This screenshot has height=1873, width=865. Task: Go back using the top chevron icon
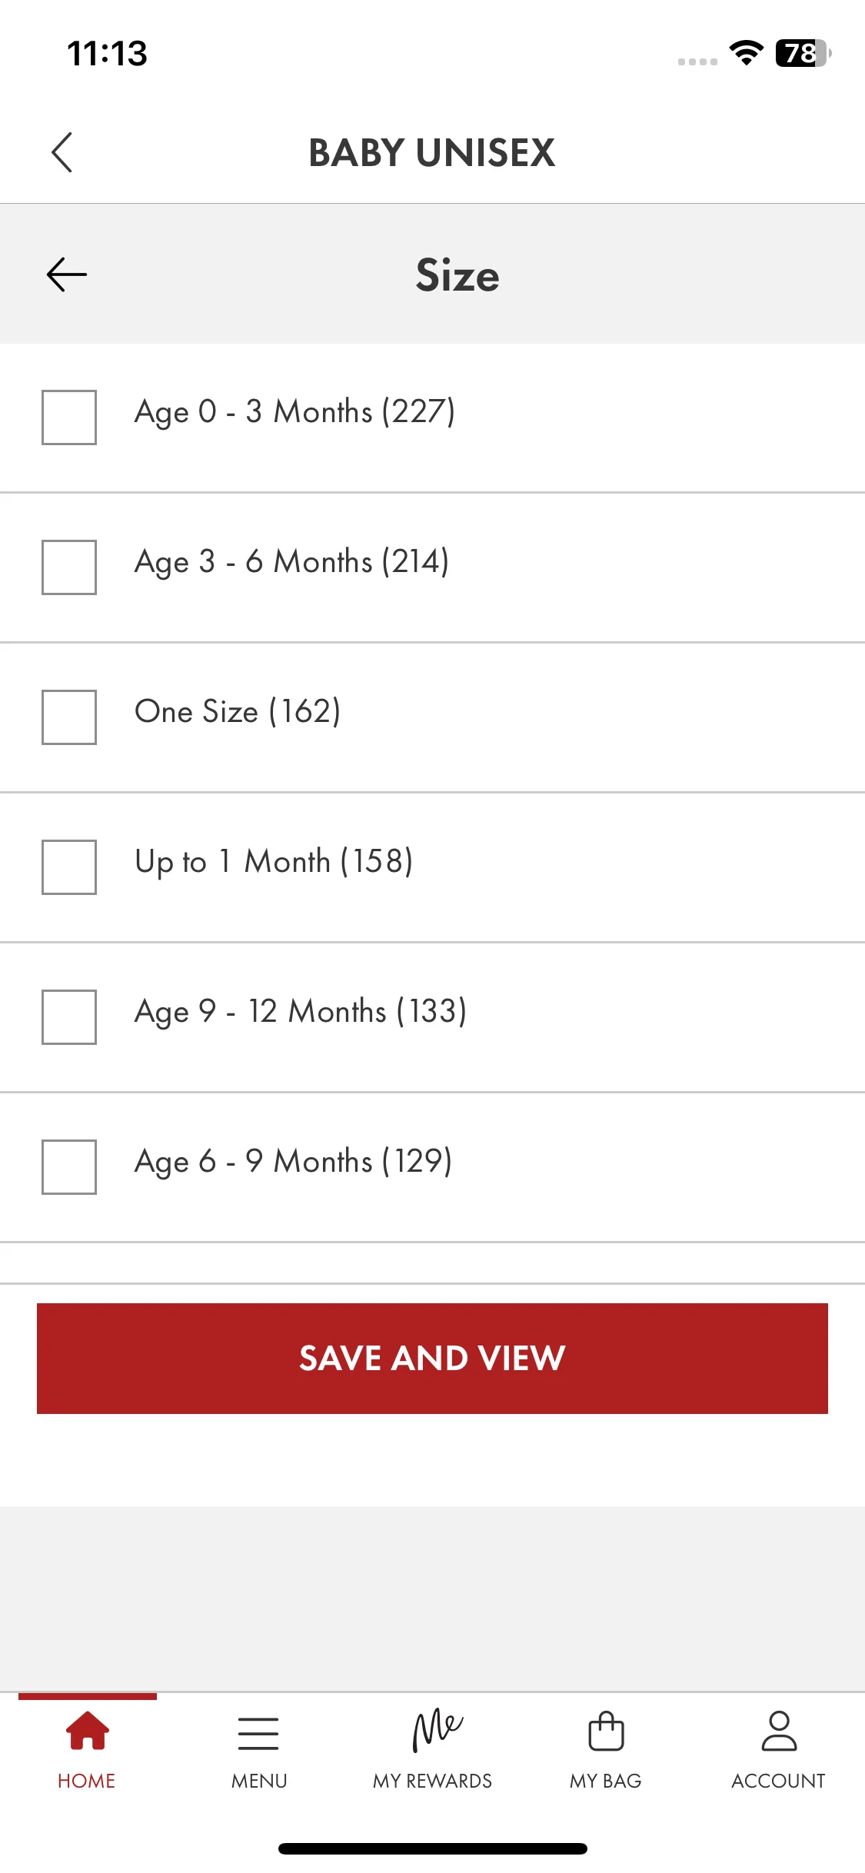pos(62,152)
